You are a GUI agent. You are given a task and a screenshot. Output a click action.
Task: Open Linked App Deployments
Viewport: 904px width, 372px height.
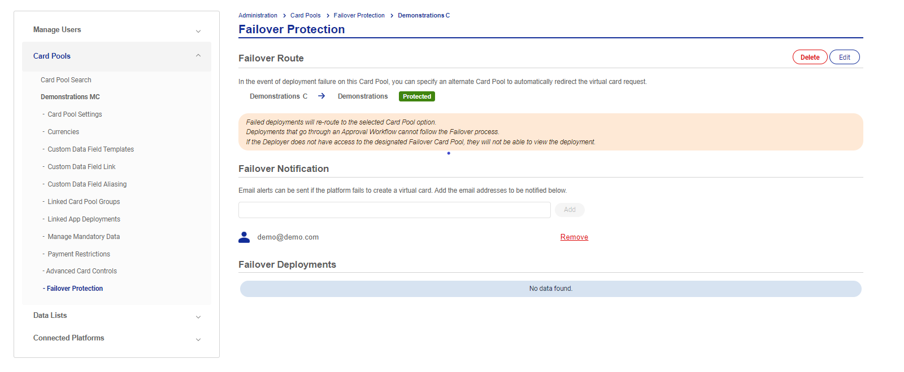coord(84,219)
